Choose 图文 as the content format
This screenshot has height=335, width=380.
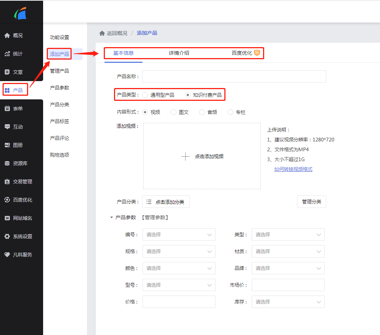[x=174, y=112]
